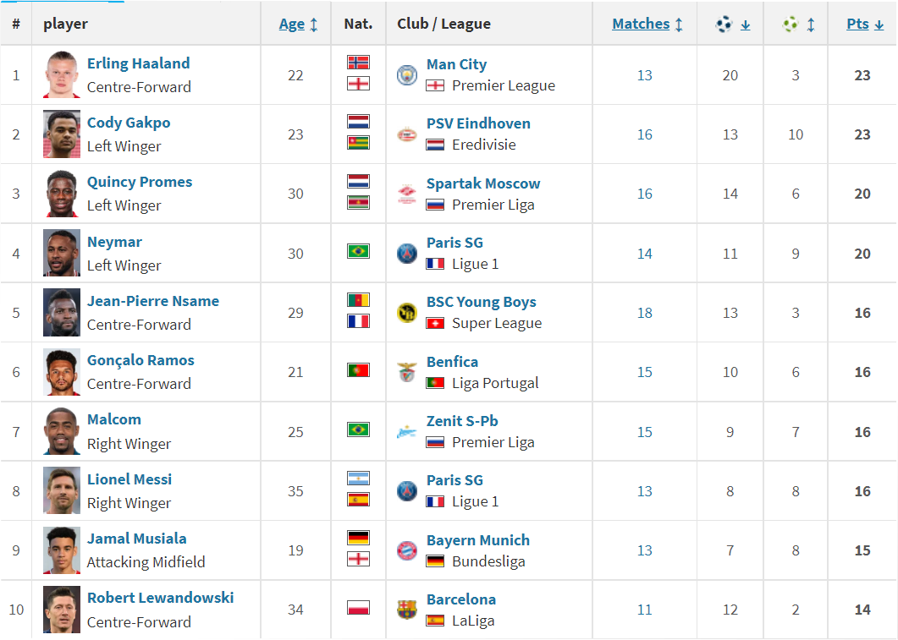Open Erling Haaland's player profile link
This screenshot has height=640, width=898.
tap(138, 63)
